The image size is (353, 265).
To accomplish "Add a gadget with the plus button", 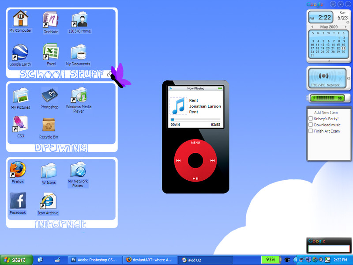I will coord(333,4).
